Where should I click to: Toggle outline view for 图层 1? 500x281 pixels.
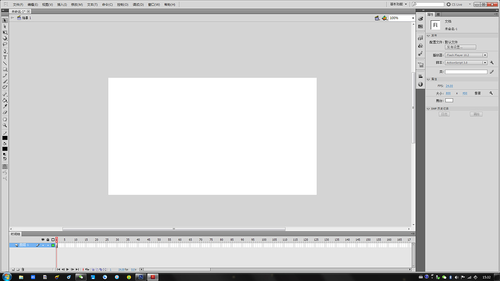coord(53,245)
